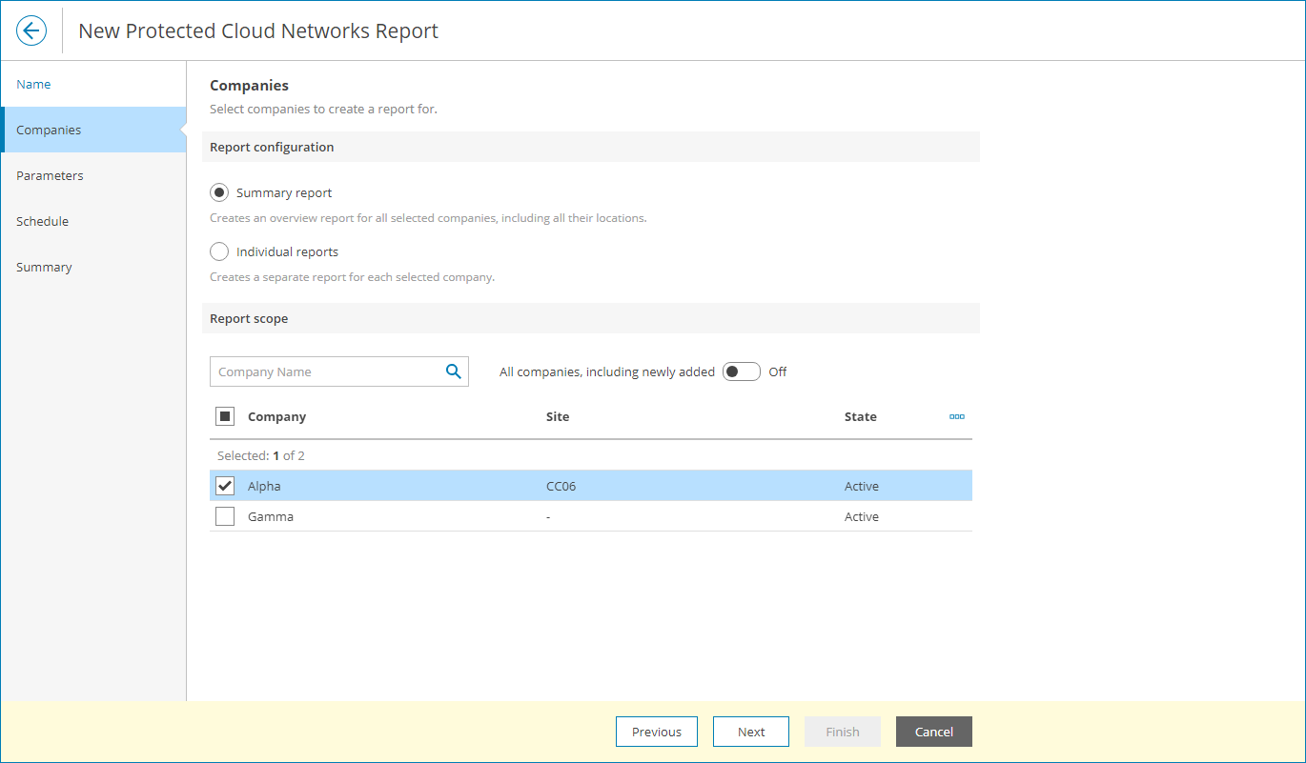Toggle the select-all companies checkbox
Screen dimensions: 1306x763
(x=225, y=416)
